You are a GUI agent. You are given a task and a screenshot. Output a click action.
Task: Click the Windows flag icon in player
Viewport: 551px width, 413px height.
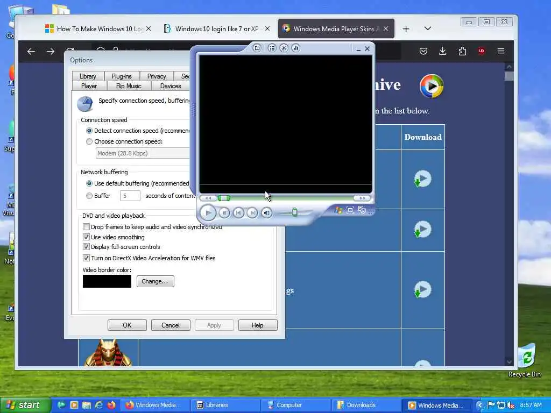click(338, 210)
